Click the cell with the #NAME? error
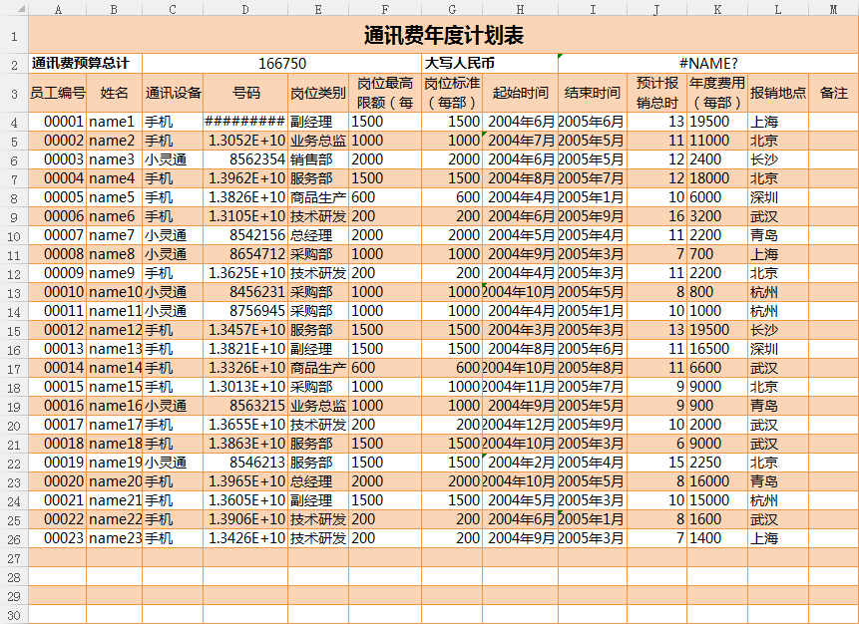This screenshot has height=624, width=859. coord(707,63)
